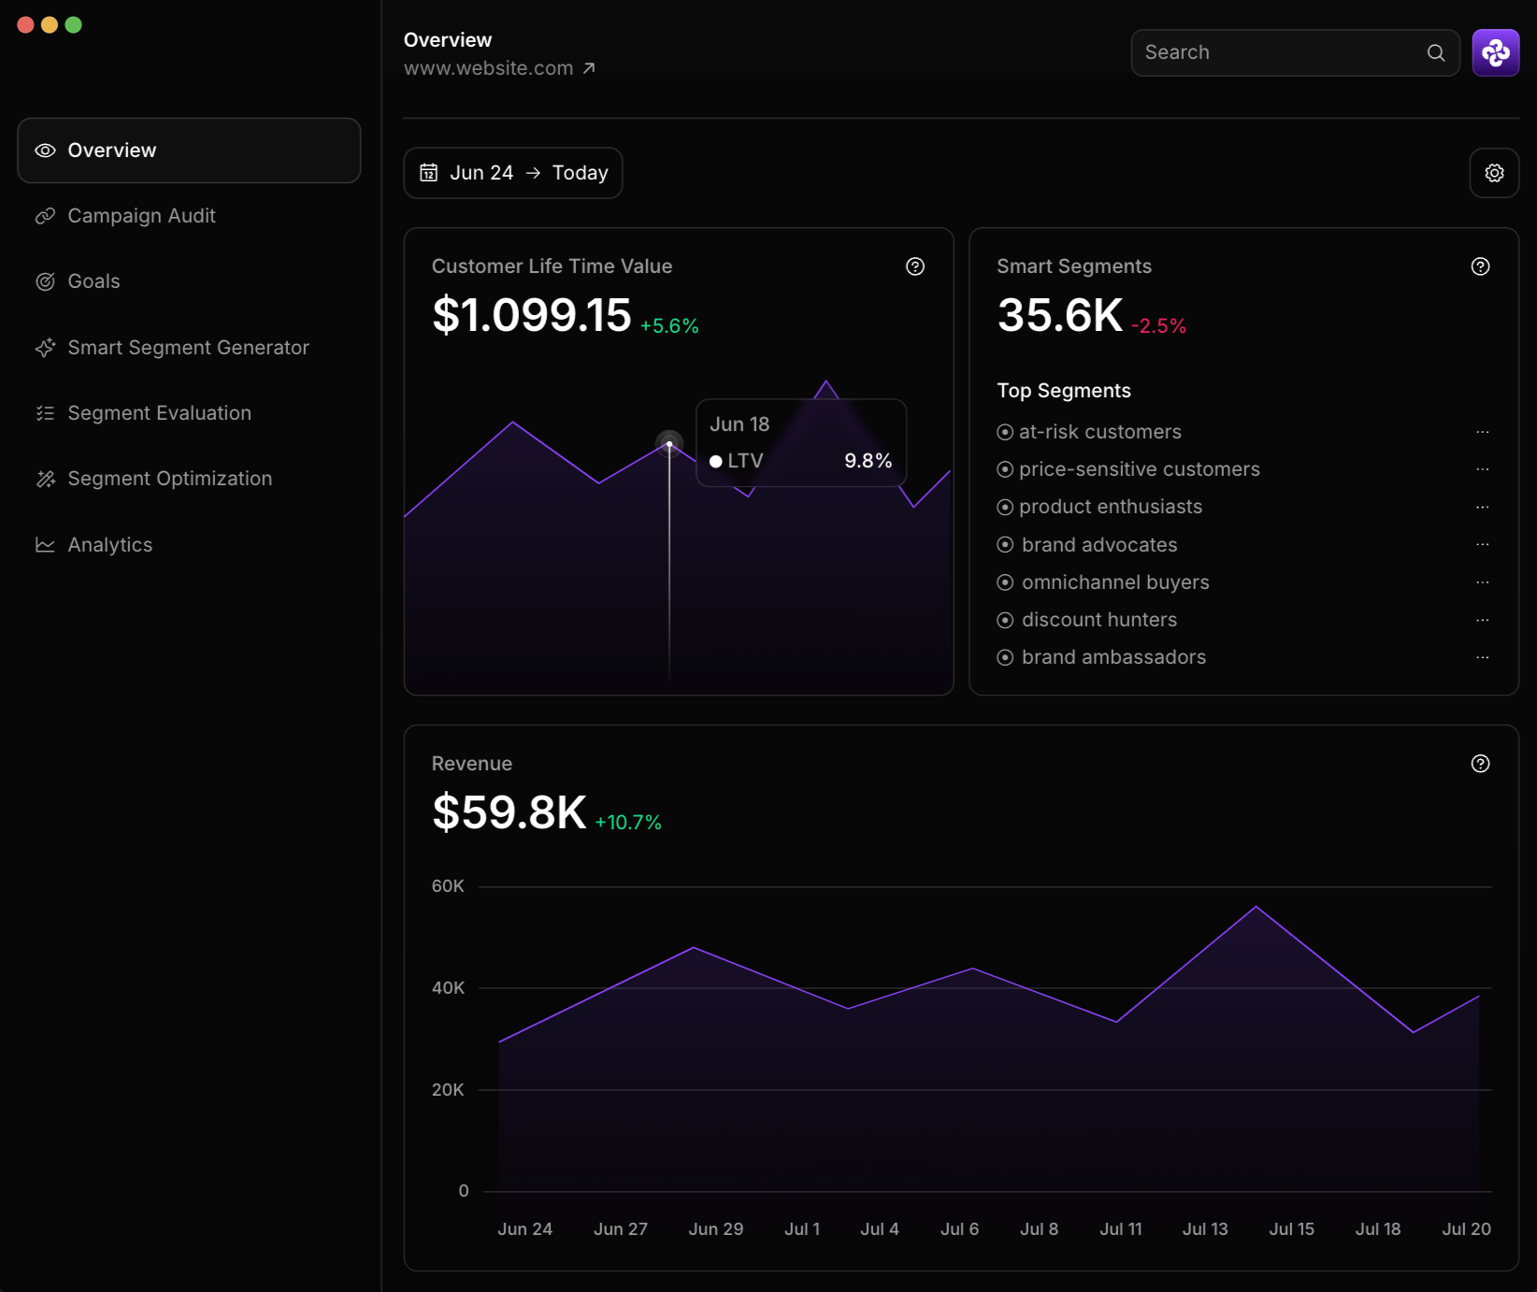Open the Overview sidebar item
The height and width of the screenshot is (1292, 1537).
pyautogui.click(x=189, y=151)
